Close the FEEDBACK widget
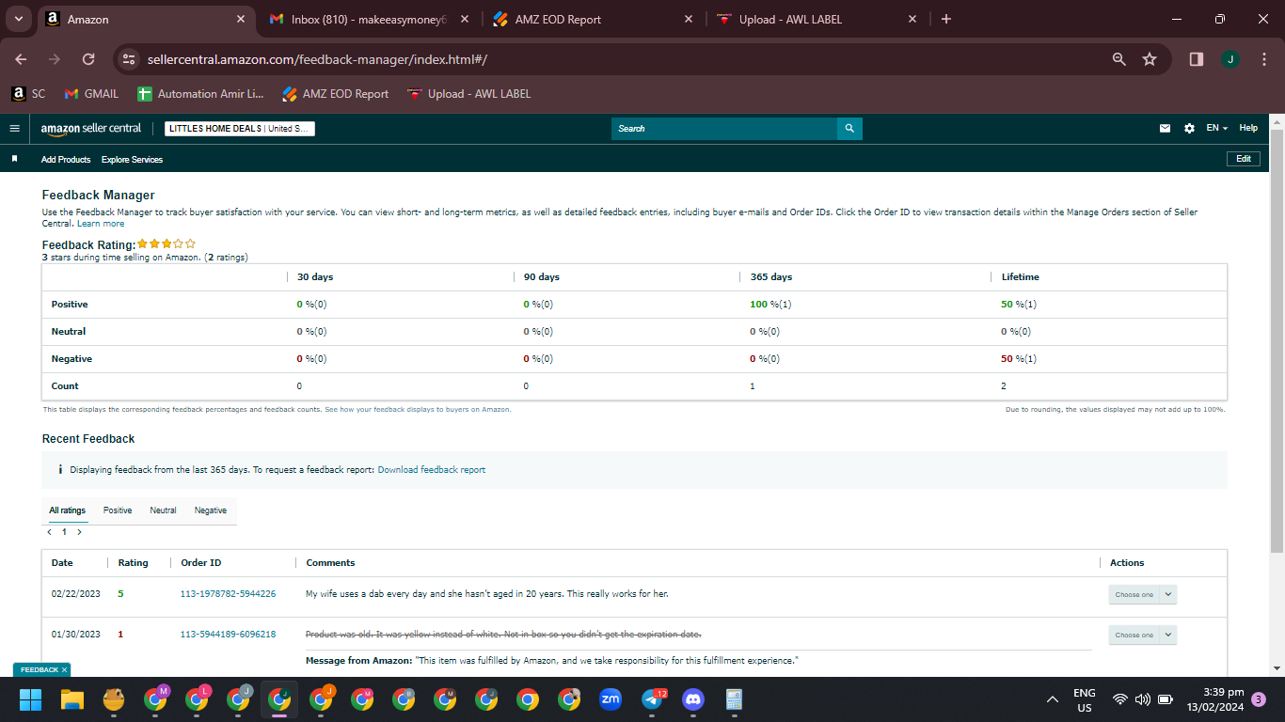This screenshot has width=1285, height=722. [x=64, y=669]
